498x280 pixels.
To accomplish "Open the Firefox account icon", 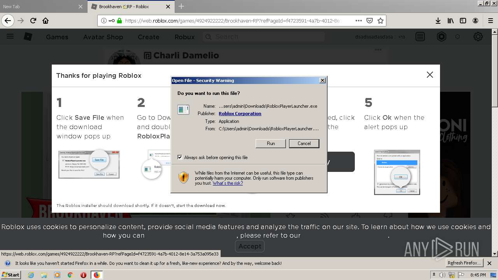I will pos(475,21).
